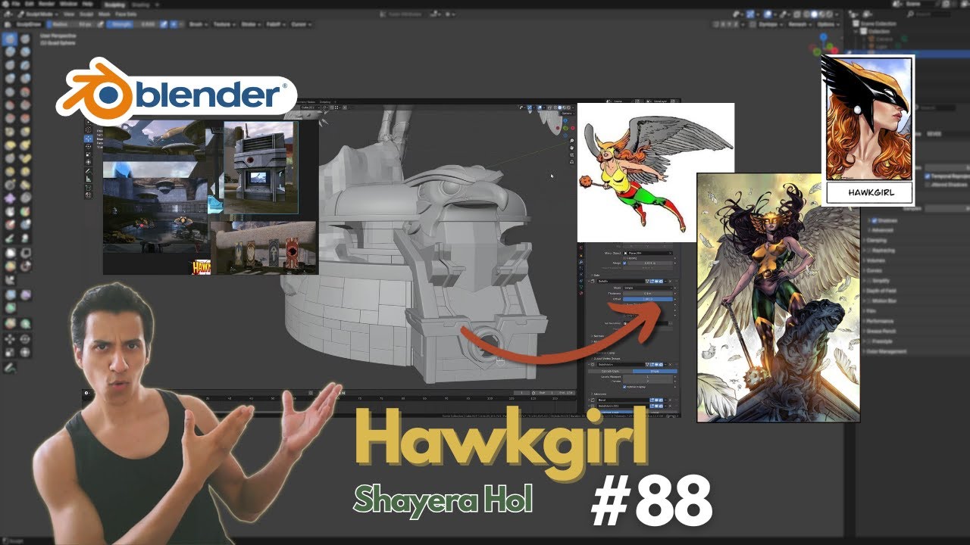Toggle the Merge checkbox in Mirror modifier
This screenshot has width=970, height=545.
pos(624,263)
